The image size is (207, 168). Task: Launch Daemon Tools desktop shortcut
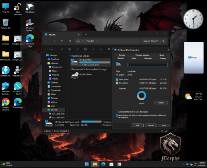5,72
